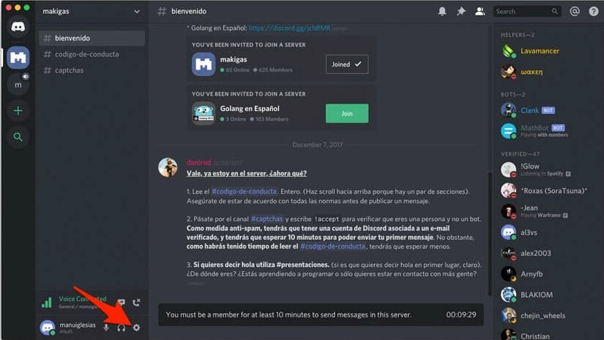The image size is (604, 340).
Task: Toggle member list visibility
Action: coord(480,12)
